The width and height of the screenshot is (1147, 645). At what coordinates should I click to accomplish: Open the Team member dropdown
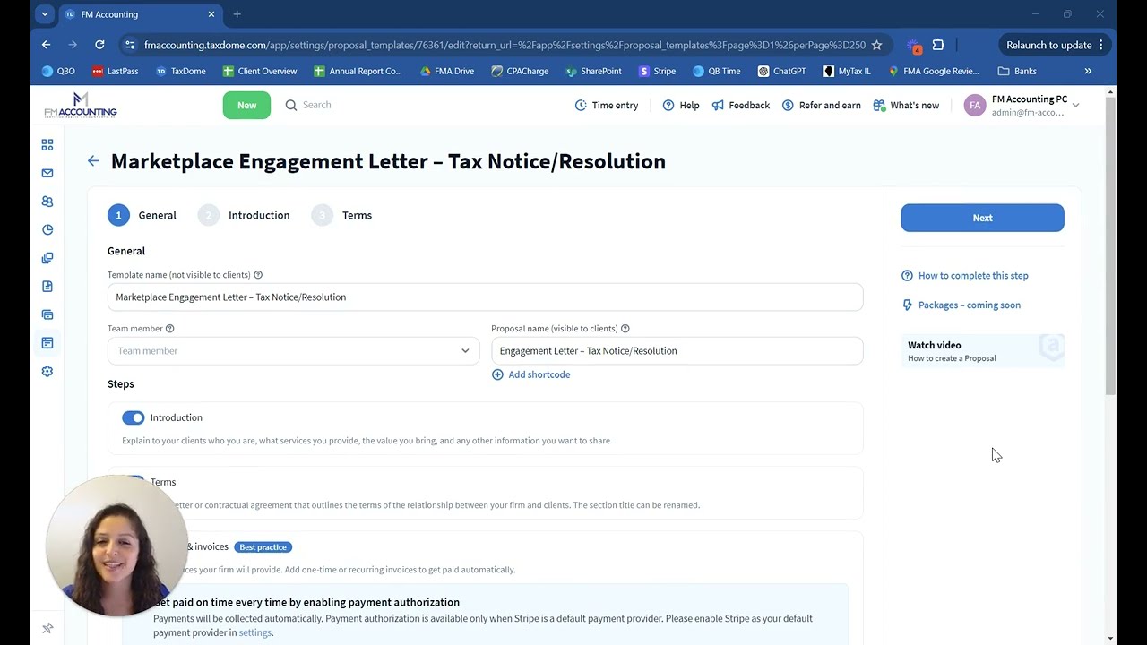pos(294,351)
